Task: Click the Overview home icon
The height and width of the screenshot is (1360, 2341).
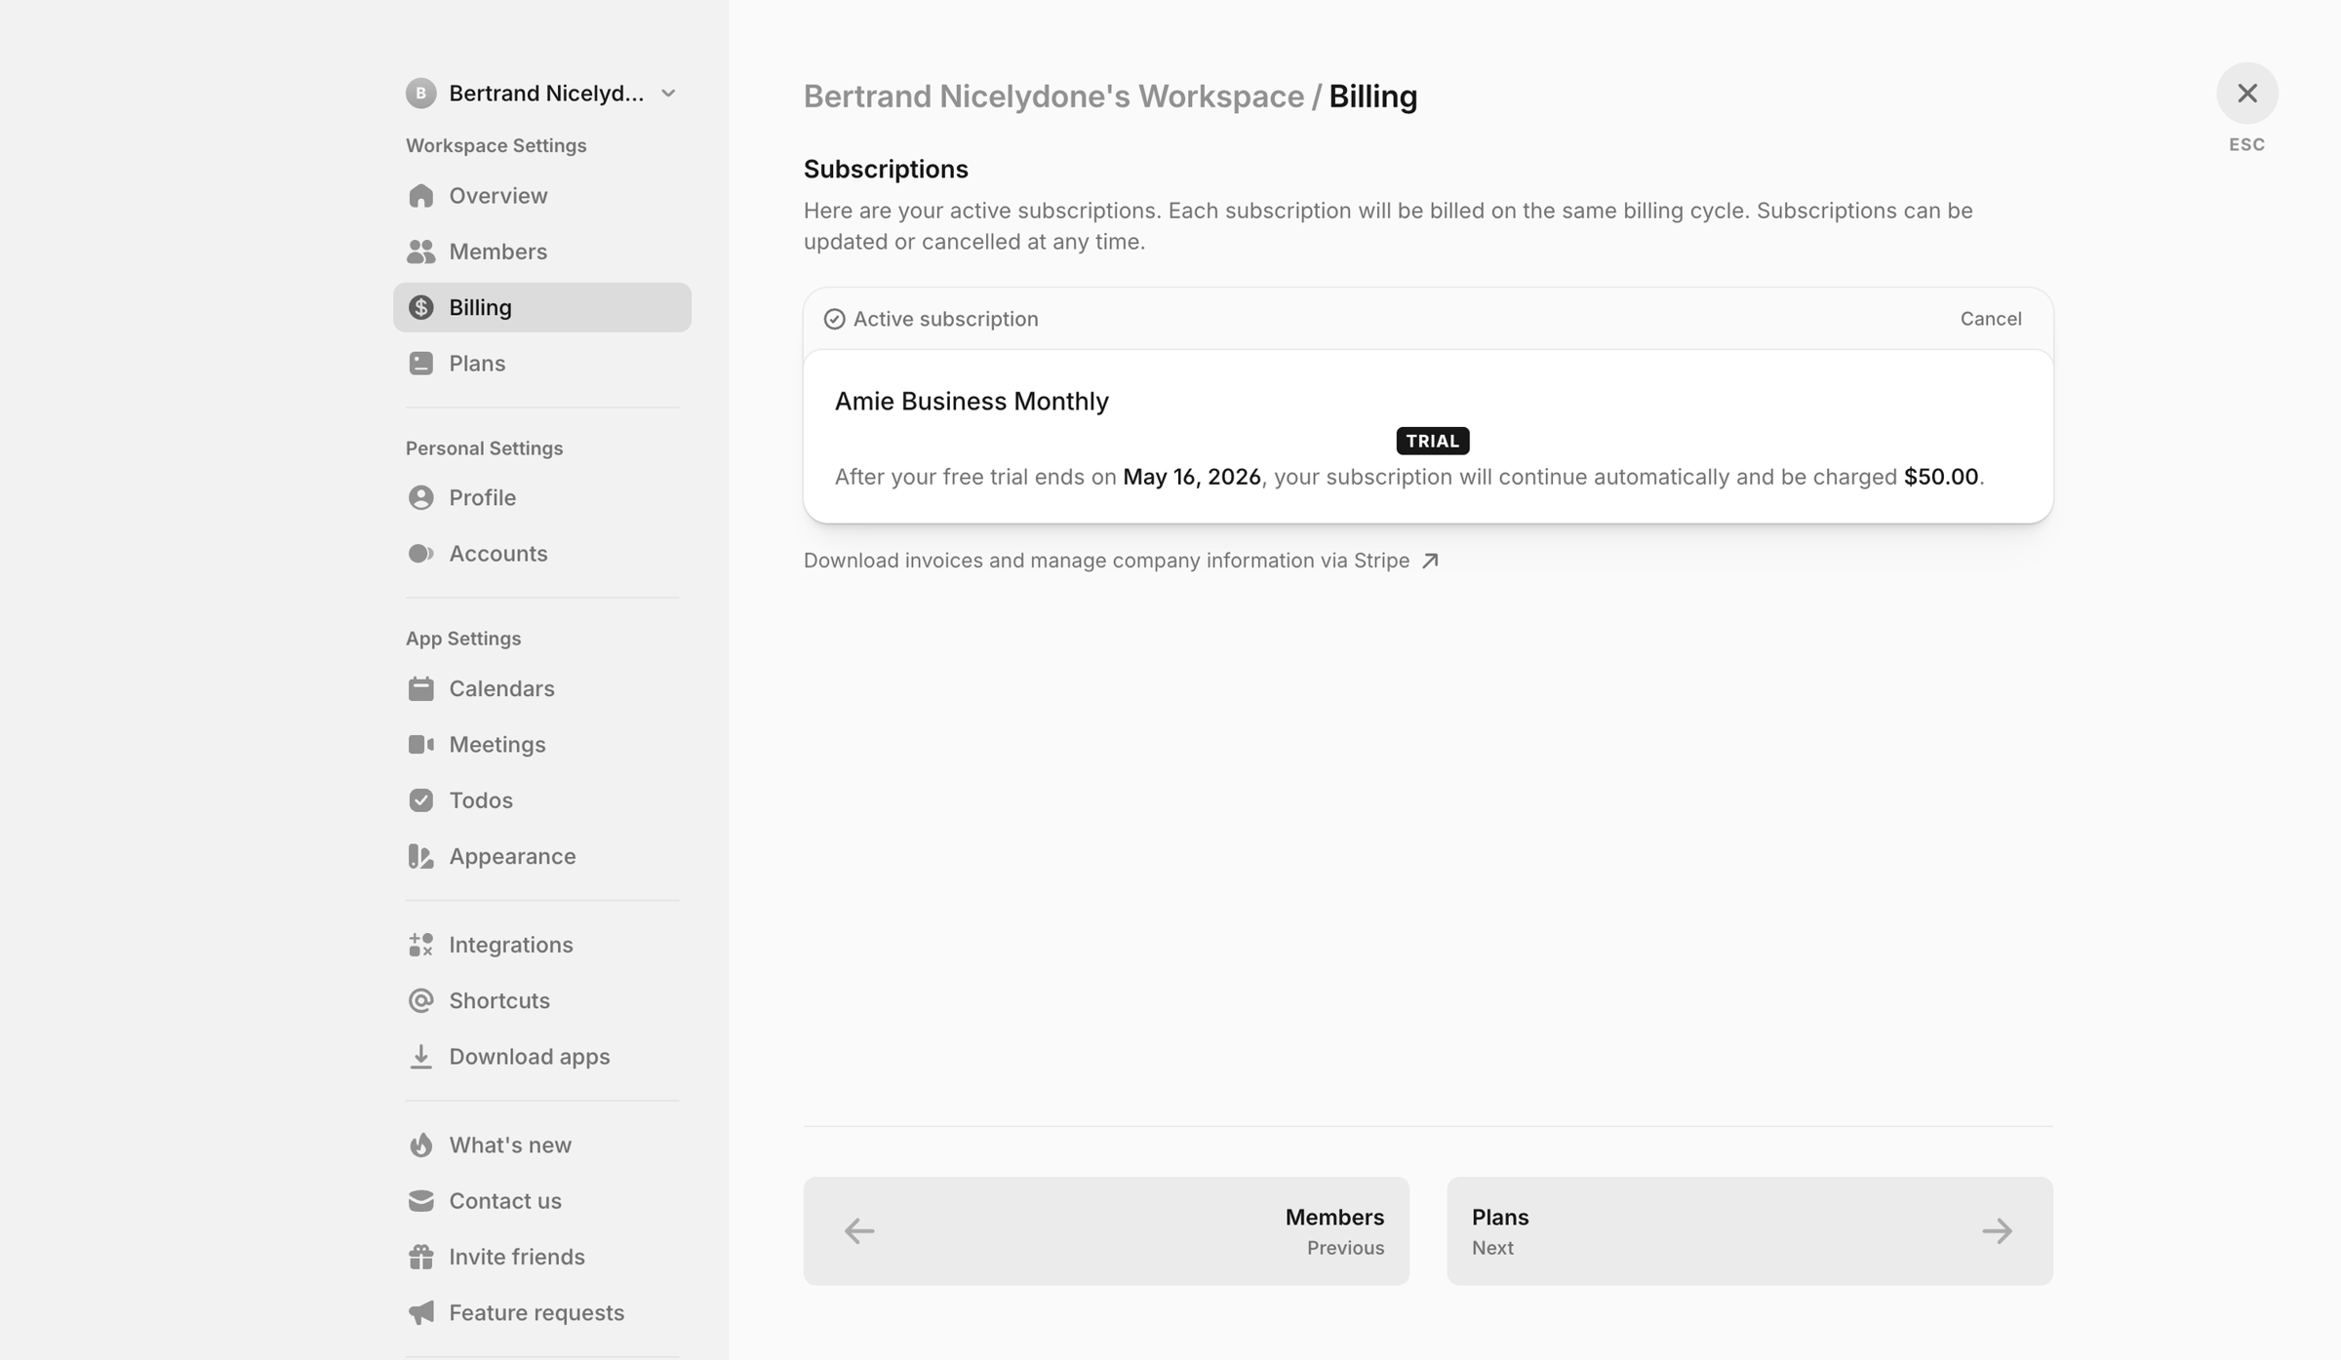Action: (420, 196)
